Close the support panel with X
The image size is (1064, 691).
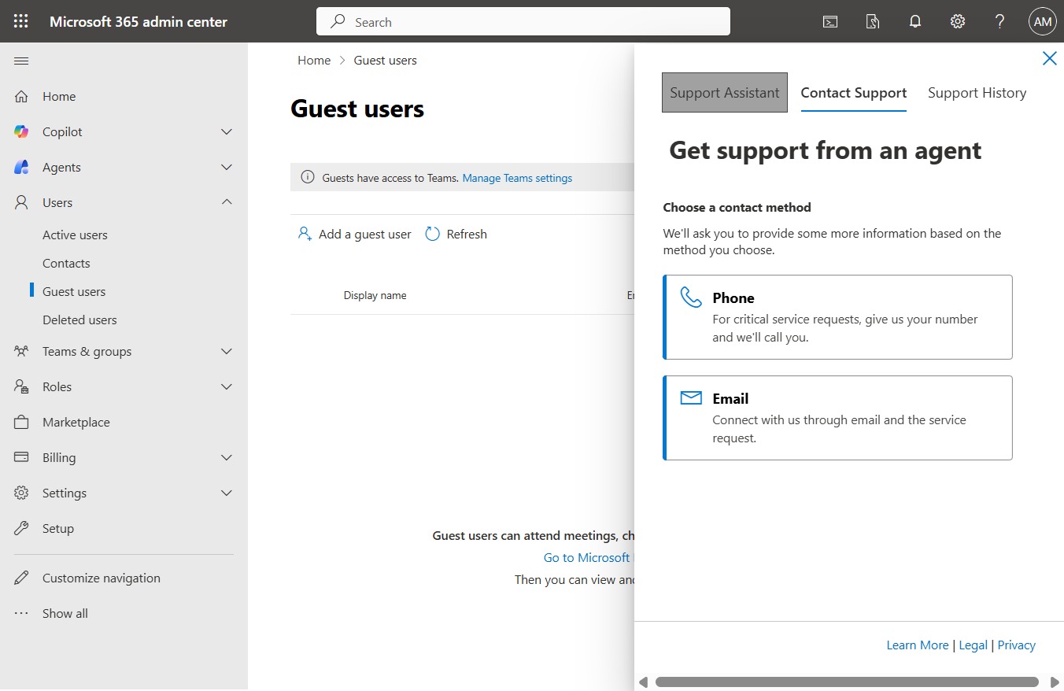[1049, 58]
